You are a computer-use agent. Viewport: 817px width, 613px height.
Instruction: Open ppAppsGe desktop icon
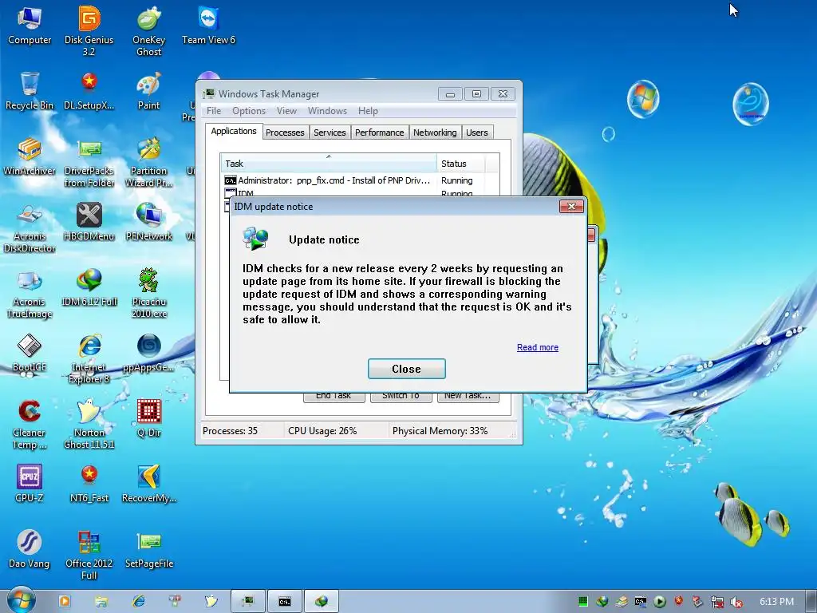(149, 354)
